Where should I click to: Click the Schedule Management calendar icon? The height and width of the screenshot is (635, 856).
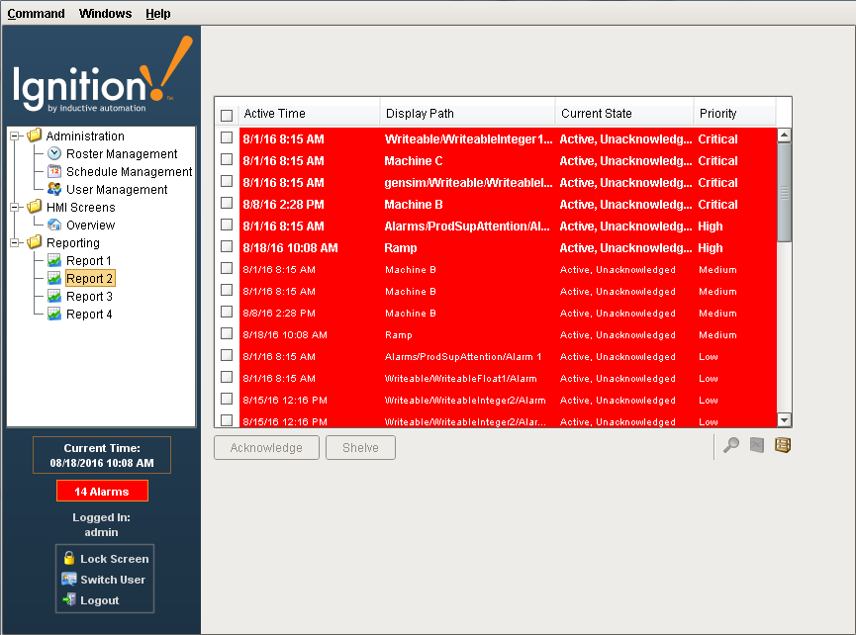point(55,171)
